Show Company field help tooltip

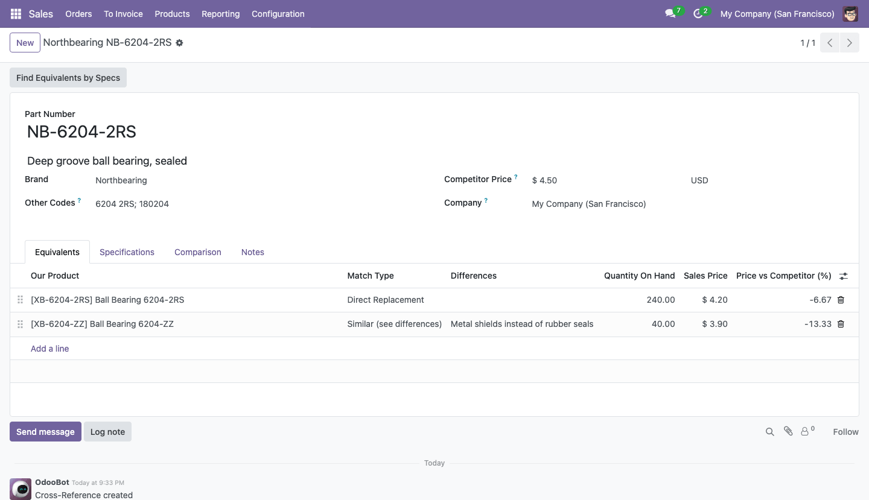coord(486,201)
